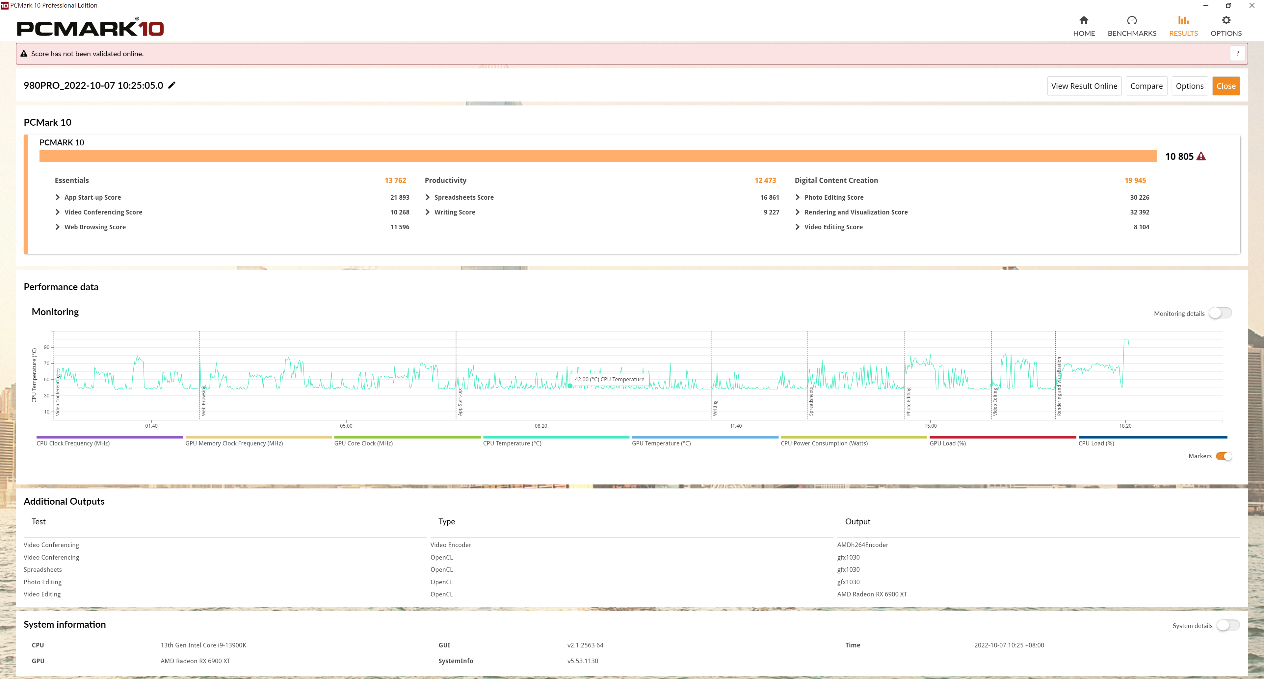Click the Video Encoder type cell
The image size is (1264, 679).
(450, 545)
